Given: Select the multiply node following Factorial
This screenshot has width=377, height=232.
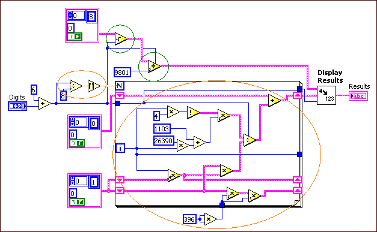Looking at the screenshot, I should (x=224, y=116).
